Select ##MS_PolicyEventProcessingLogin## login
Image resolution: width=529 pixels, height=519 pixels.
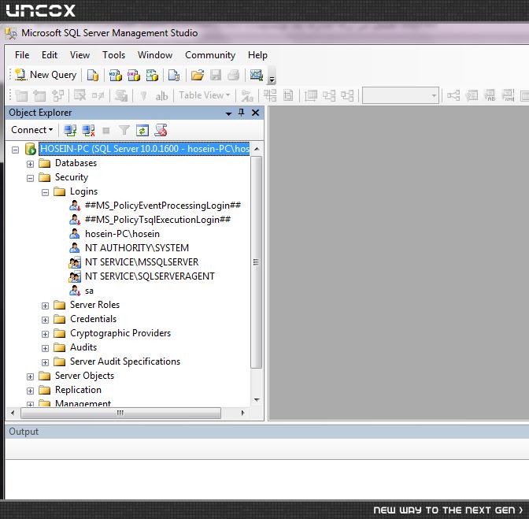click(163, 206)
